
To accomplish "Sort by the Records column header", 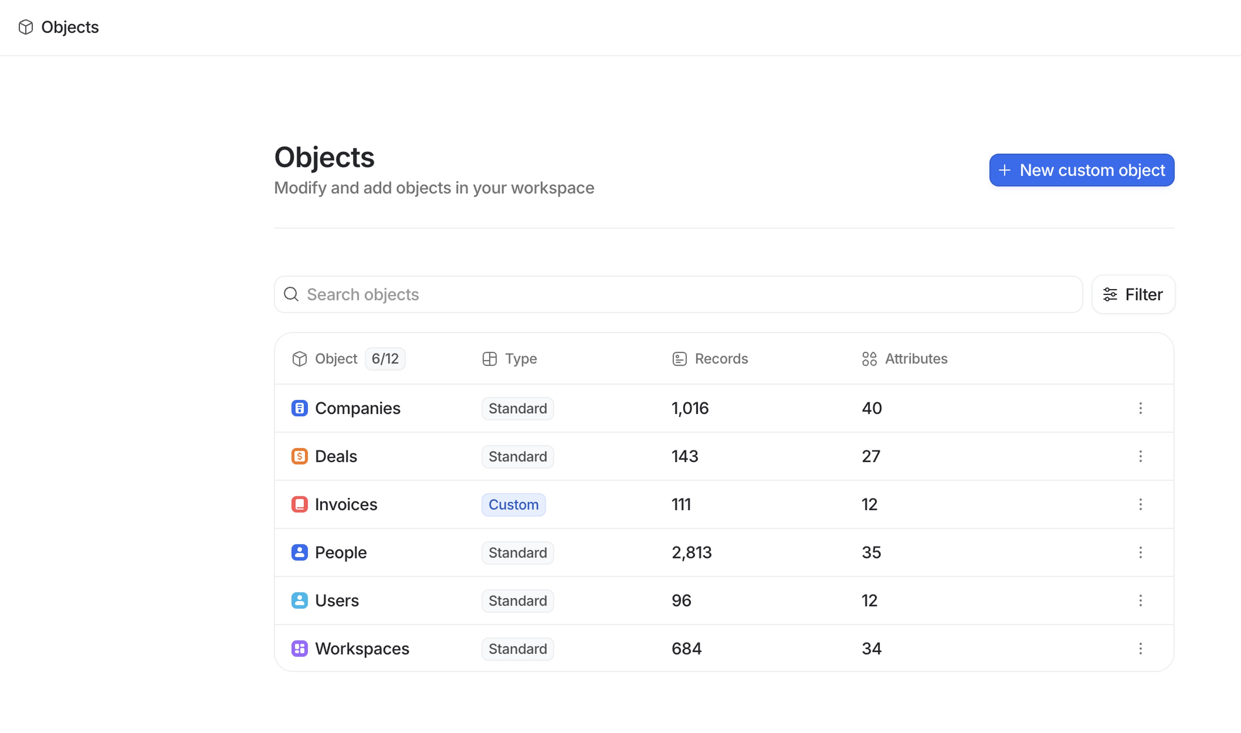I will pos(720,359).
